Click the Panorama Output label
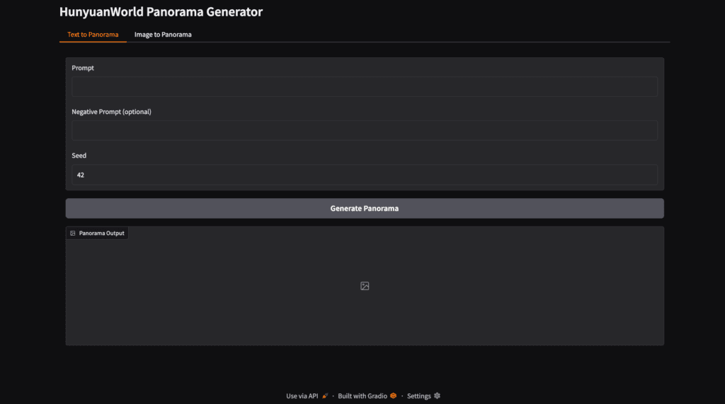725x404 pixels. [101, 233]
